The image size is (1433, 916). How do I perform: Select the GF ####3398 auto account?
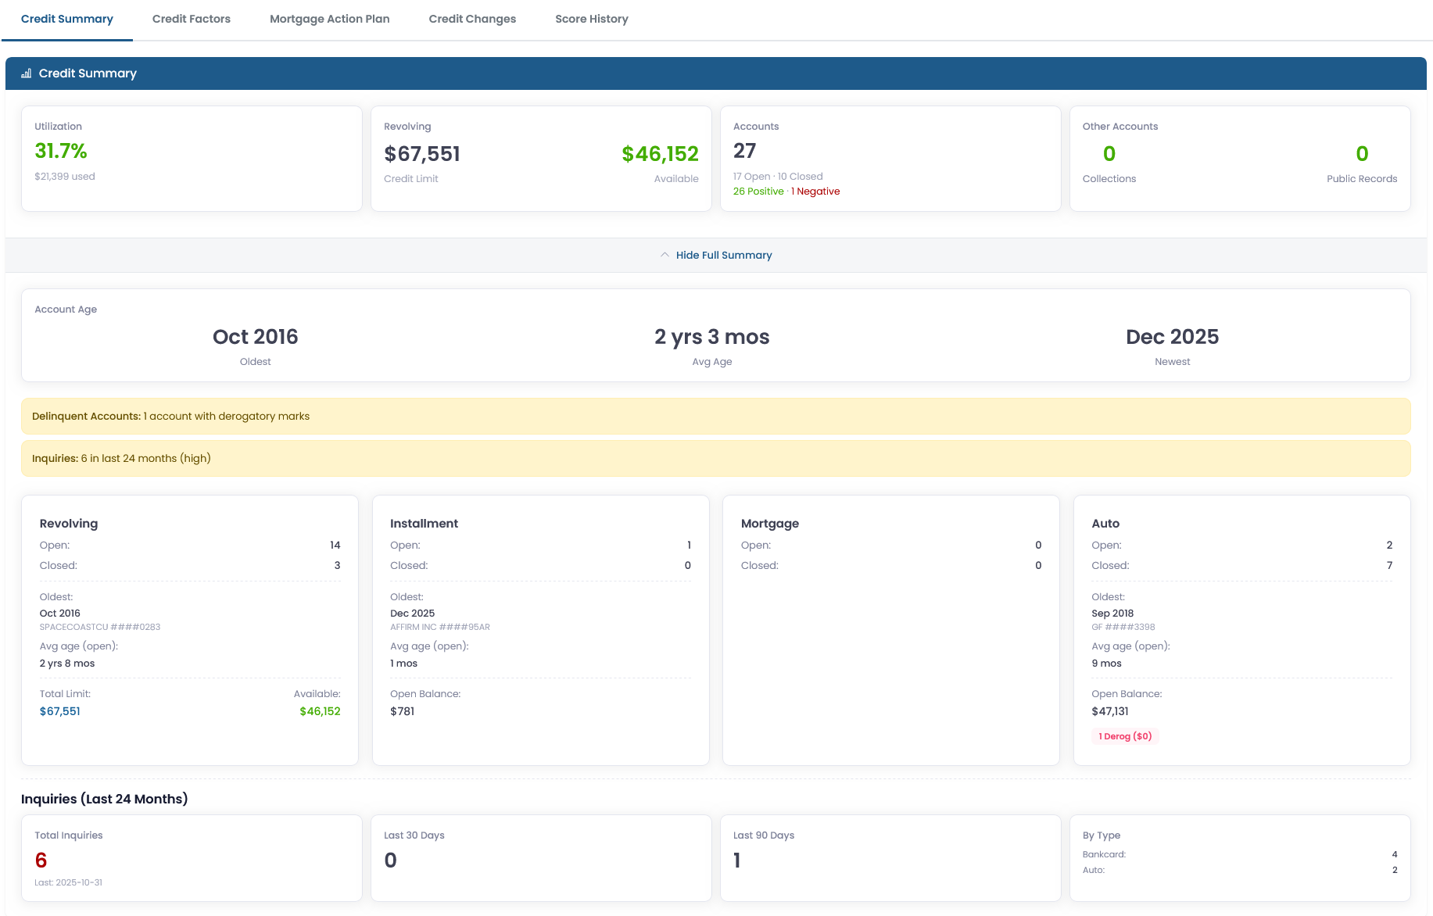[1123, 626]
